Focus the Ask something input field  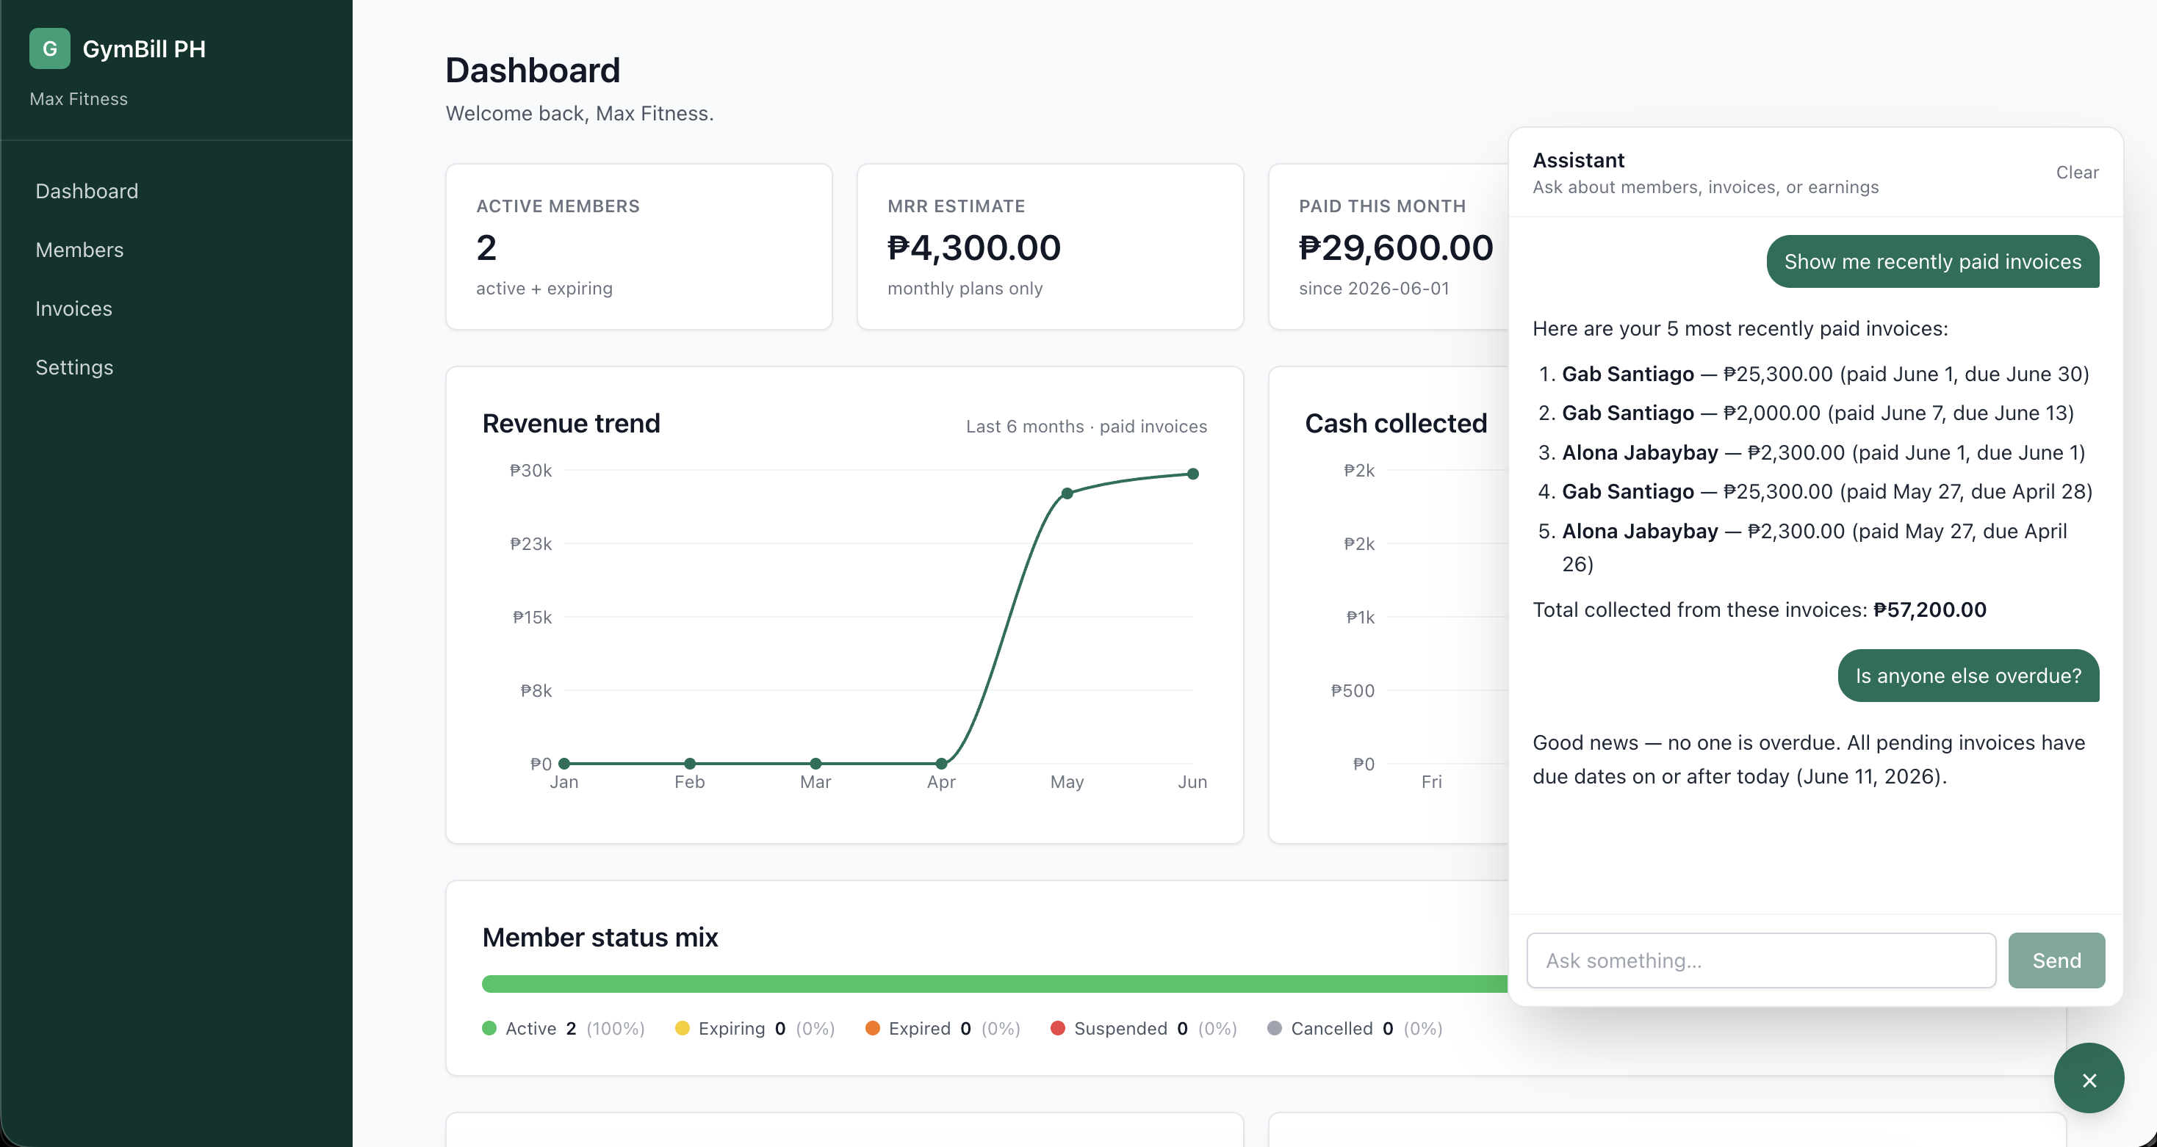(x=1761, y=960)
